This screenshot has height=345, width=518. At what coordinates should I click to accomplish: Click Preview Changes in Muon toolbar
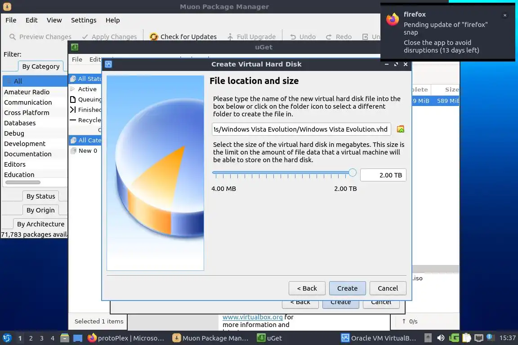point(40,37)
